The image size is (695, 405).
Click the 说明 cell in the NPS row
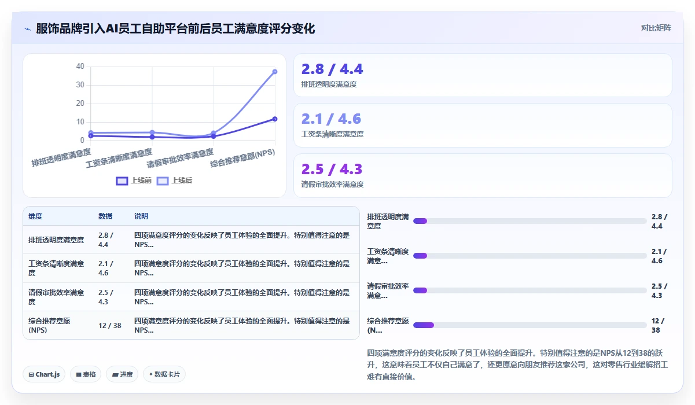point(244,325)
